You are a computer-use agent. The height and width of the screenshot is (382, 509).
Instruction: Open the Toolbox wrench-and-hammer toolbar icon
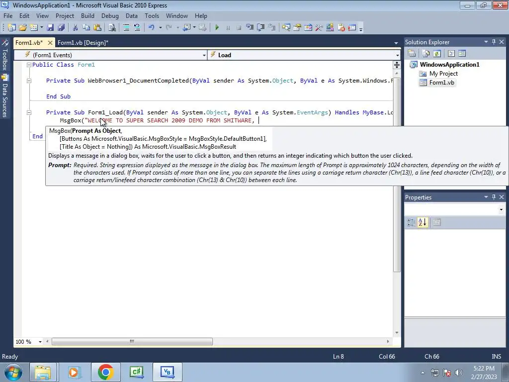pos(319,28)
